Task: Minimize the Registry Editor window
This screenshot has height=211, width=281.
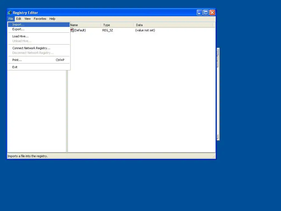Action: pyautogui.click(x=199, y=13)
